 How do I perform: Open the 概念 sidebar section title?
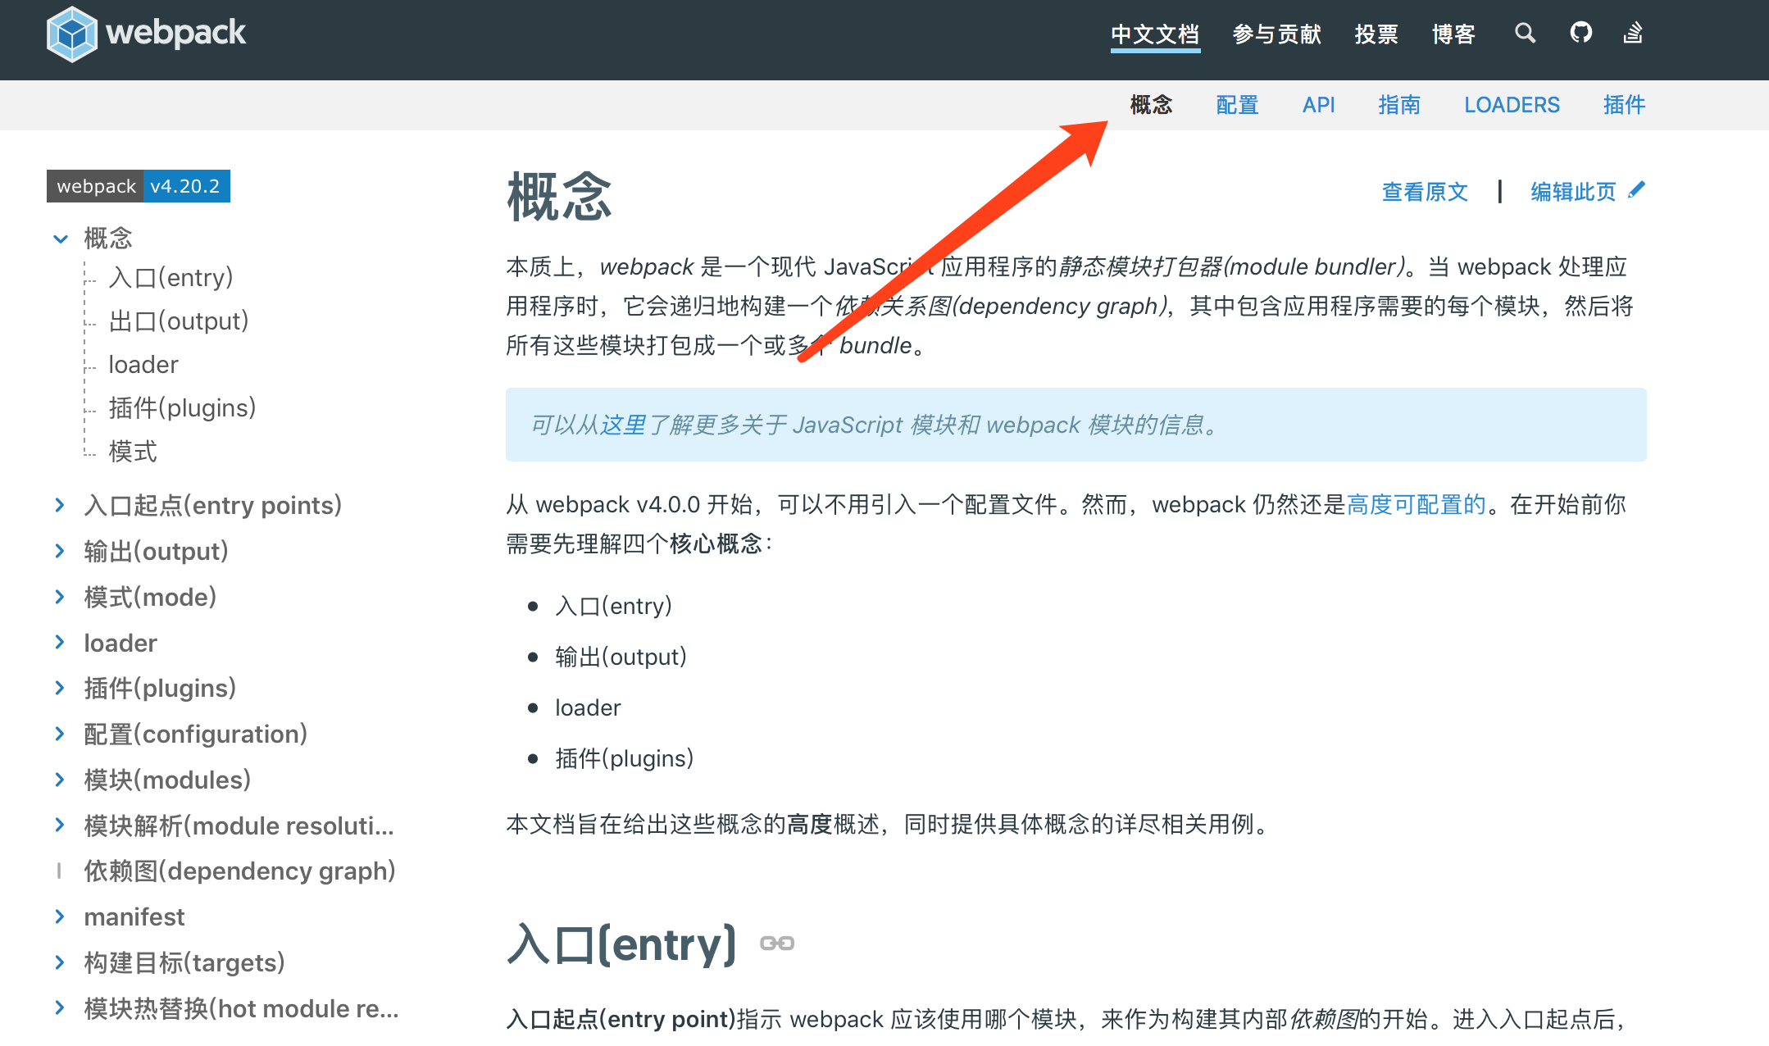[108, 239]
